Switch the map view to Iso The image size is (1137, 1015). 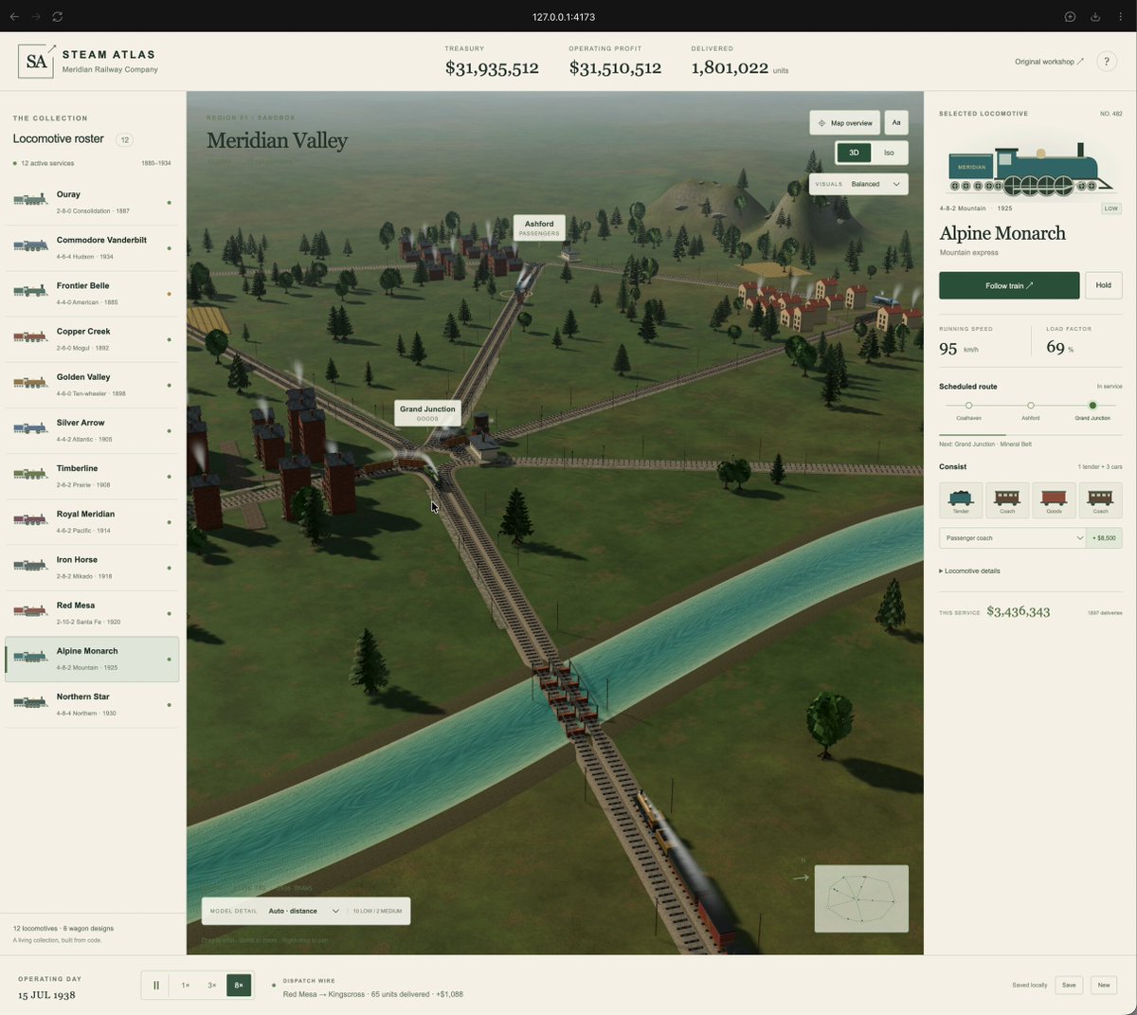[x=889, y=153]
